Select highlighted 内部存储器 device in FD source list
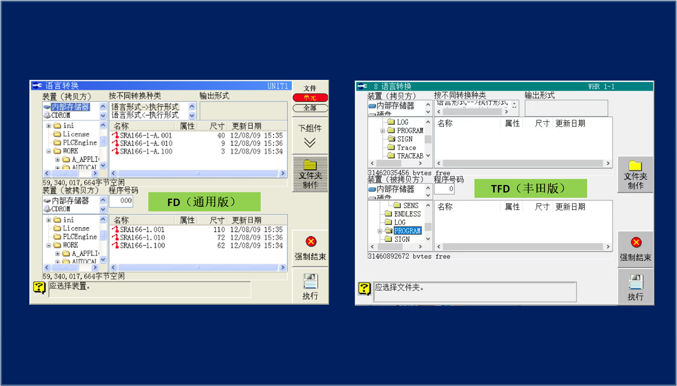This screenshot has height=386, width=677. tap(70, 107)
